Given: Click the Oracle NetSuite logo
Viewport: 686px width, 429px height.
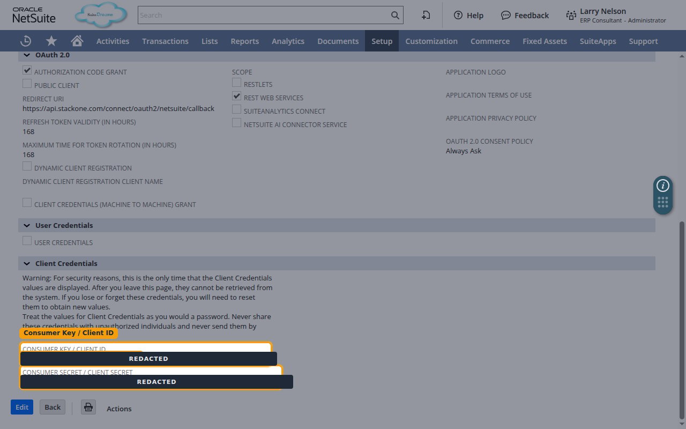Looking at the screenshot, I should pos(34,15).
